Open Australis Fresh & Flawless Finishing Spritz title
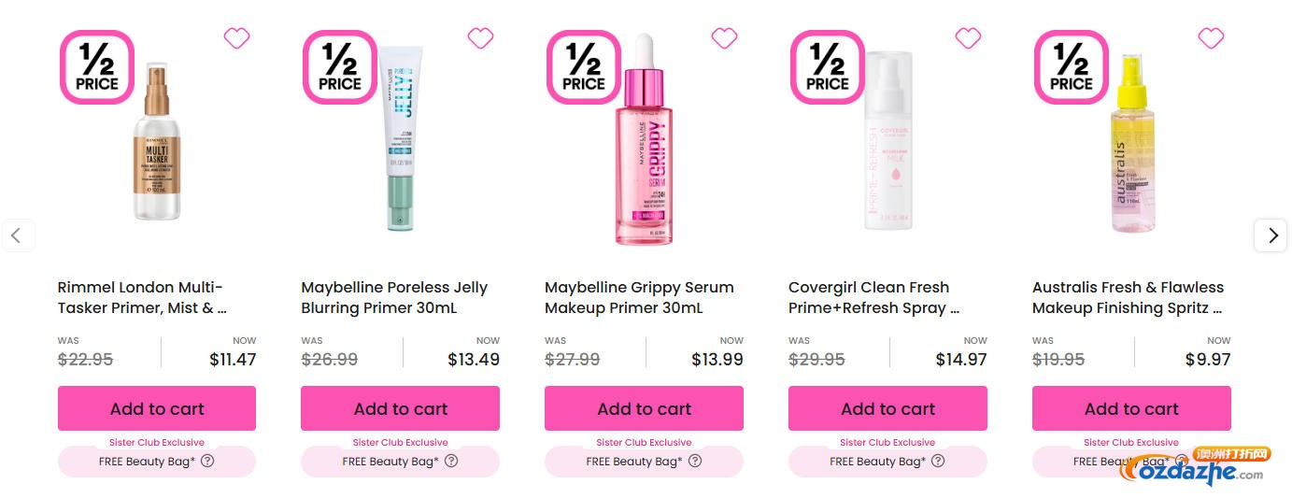Image resolution: width=1292 pixels, height=498 pixels. [1128, 297]
